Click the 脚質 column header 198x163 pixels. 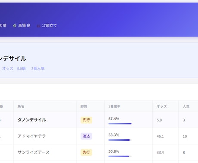[x=84, y=106]
